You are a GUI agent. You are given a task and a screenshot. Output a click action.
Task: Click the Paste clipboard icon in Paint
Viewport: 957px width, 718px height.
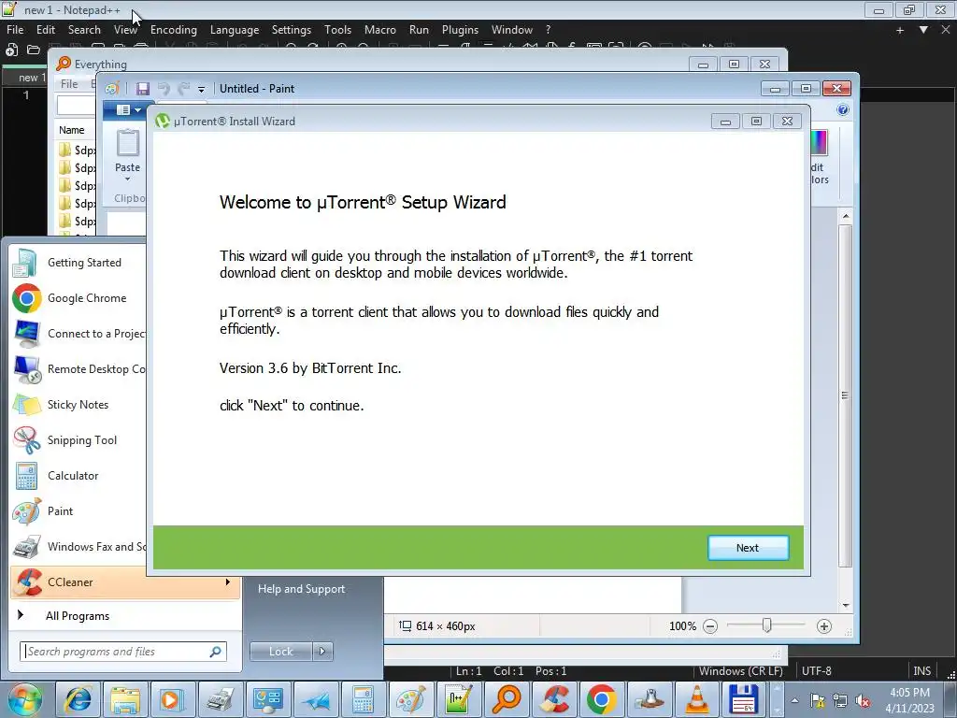click(127, 143)
